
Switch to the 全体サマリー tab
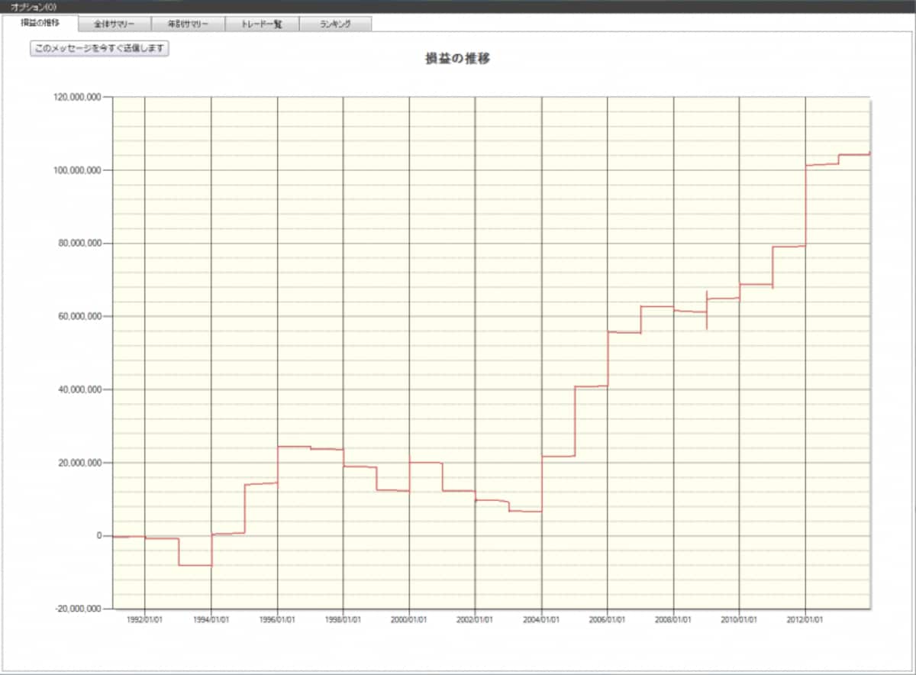(114, 24)
